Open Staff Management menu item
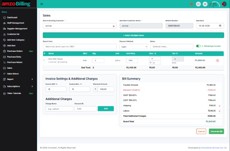 point(16,23)
